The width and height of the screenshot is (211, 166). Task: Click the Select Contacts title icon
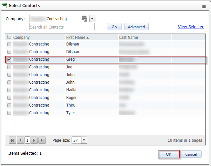4,6
